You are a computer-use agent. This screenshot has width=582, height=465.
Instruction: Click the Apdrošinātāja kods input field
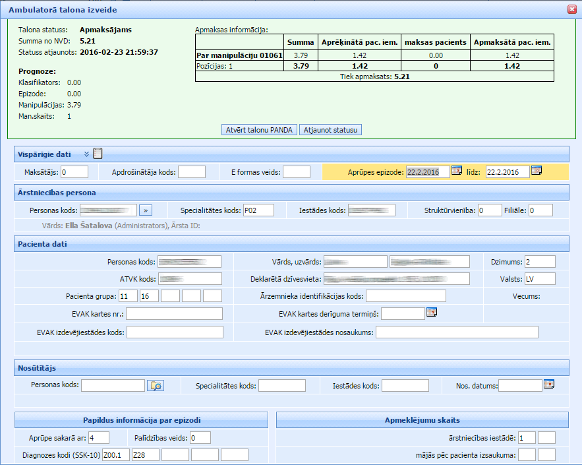click(192, 172)
